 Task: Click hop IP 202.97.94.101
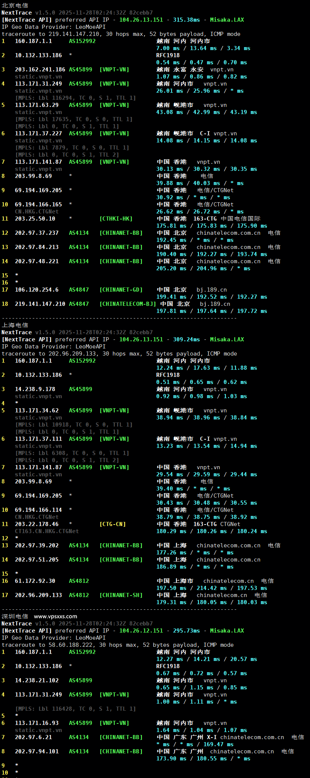point(37,751)
